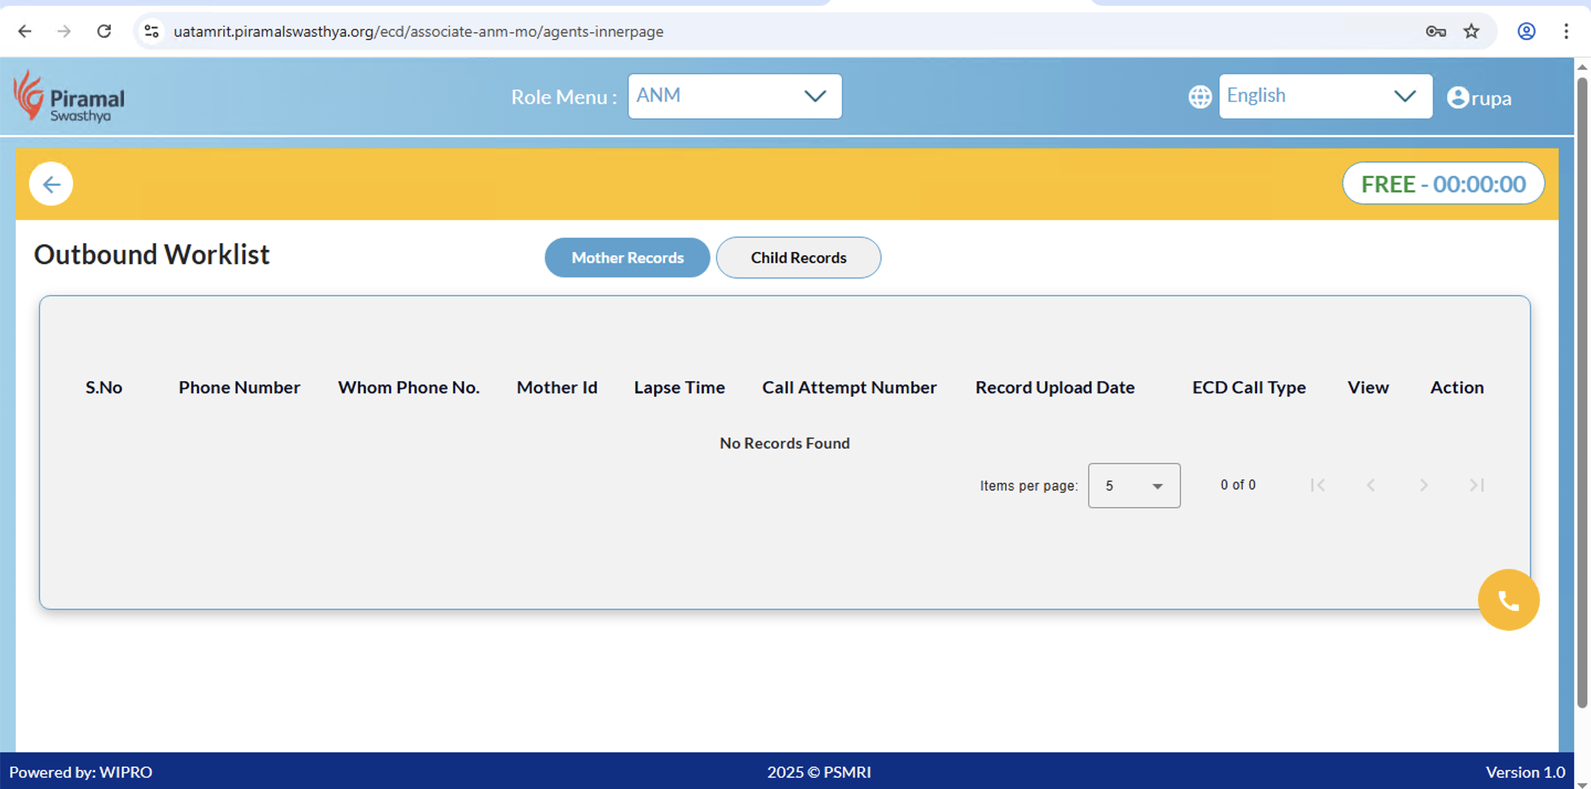The width and height of the screenshot is (1591, 789).
Task: Go back using the round arrow button
Action: pyautogui.click(x=51, y=184)
